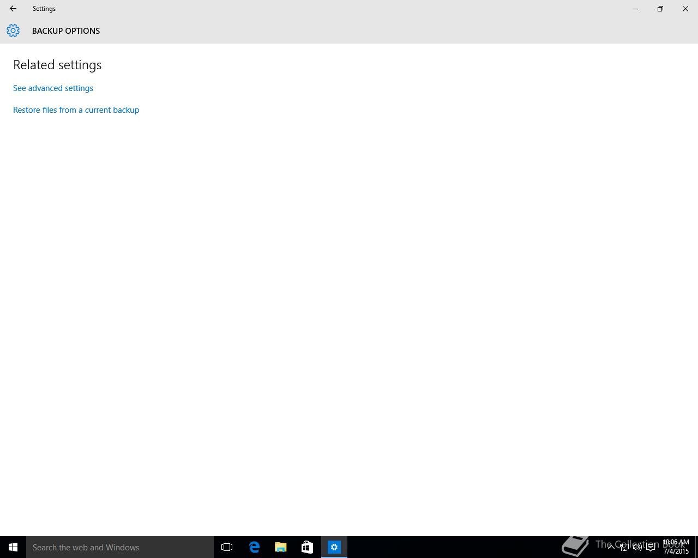Open File Explorer from the taskbar

[x=281, y=547]
